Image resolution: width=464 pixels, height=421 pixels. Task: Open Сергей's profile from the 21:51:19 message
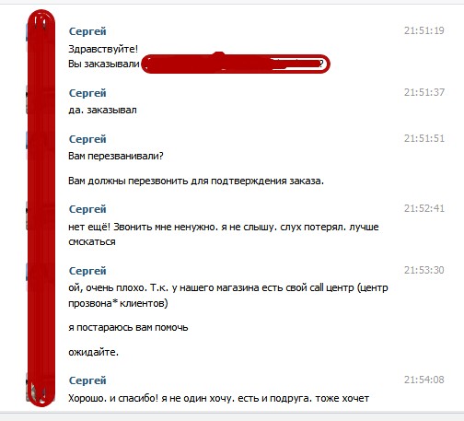87,31
